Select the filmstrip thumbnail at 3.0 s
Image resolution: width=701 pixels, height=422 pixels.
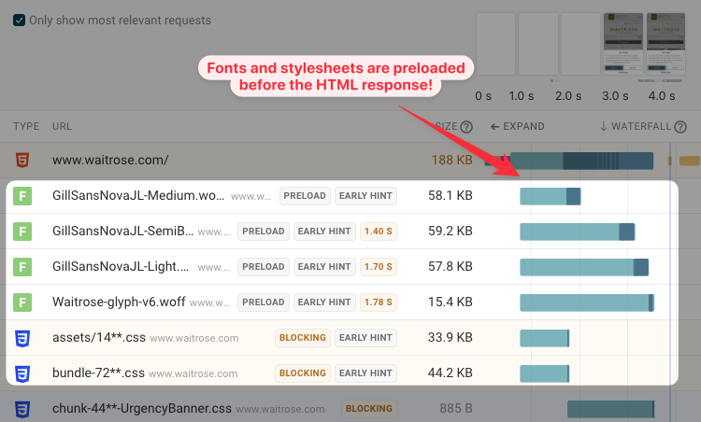tap(622, 44)
